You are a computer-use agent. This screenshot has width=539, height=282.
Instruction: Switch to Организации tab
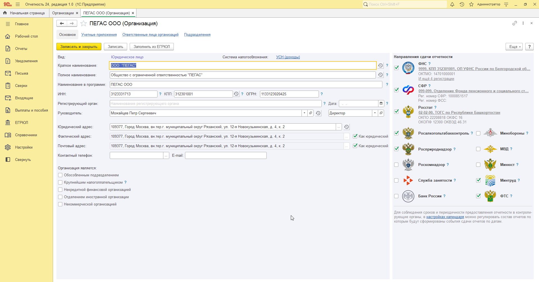click(63, 13)
